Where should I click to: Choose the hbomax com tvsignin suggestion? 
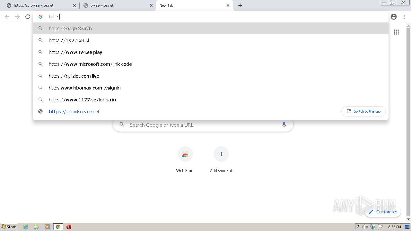pos(210,88)
